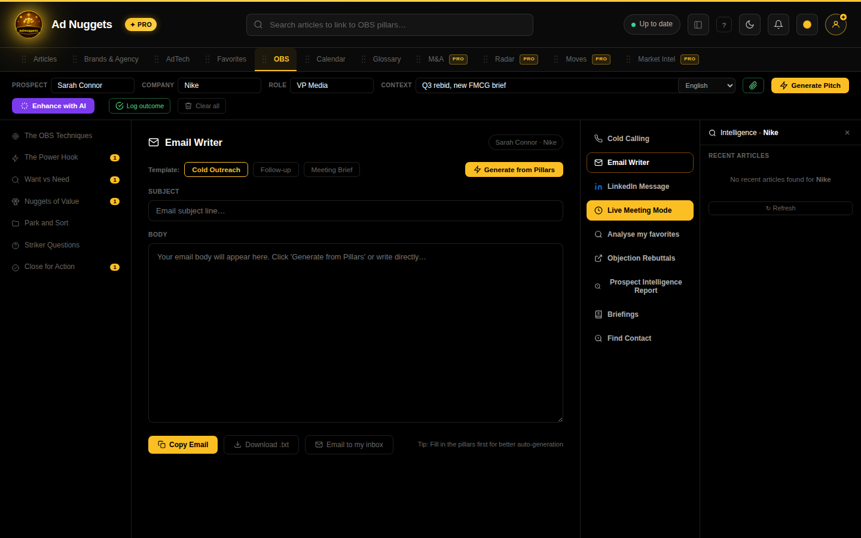Image resolution: width=861 pixels, height=538 pixels.
Task: Refresh recent articles for Nike
Action: (780, 208)
